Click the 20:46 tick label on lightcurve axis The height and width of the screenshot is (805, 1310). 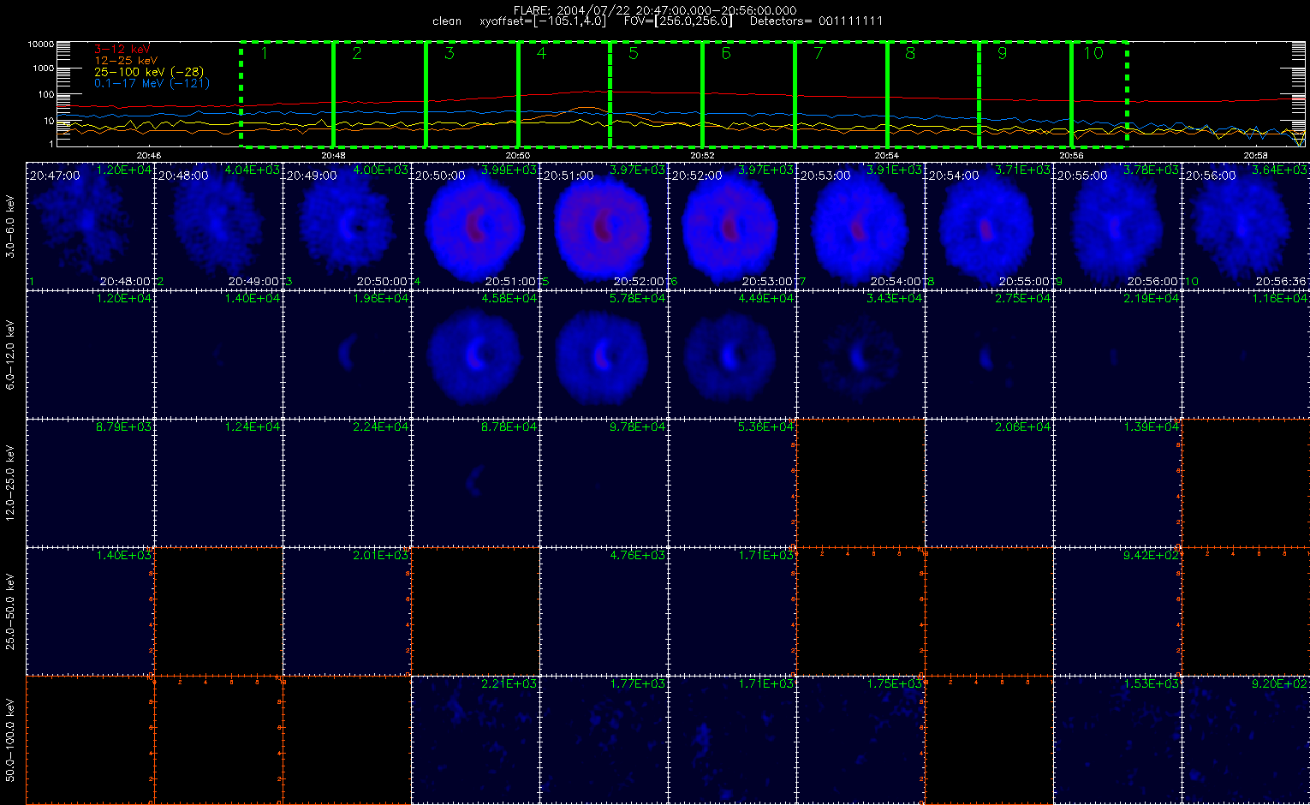149,155
